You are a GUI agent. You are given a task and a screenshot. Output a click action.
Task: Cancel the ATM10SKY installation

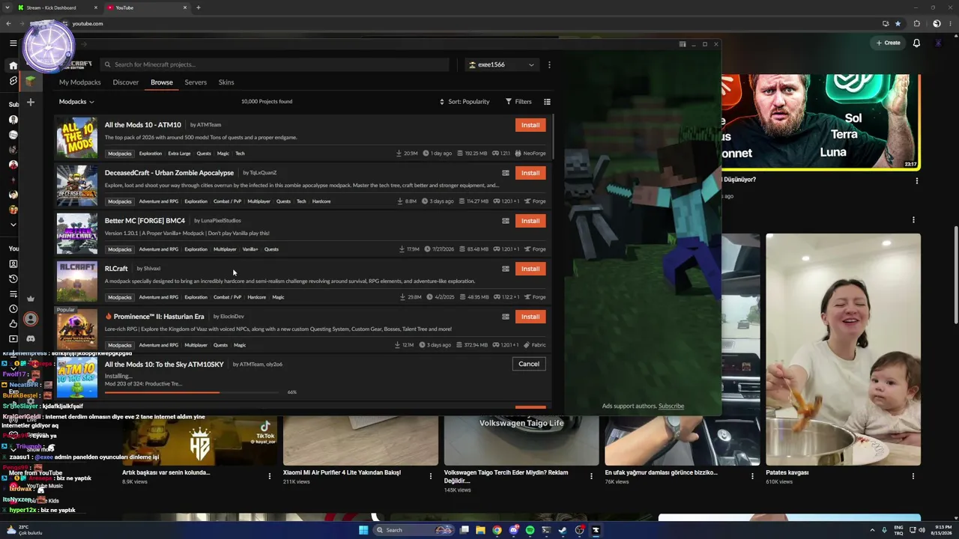[529, 364]
